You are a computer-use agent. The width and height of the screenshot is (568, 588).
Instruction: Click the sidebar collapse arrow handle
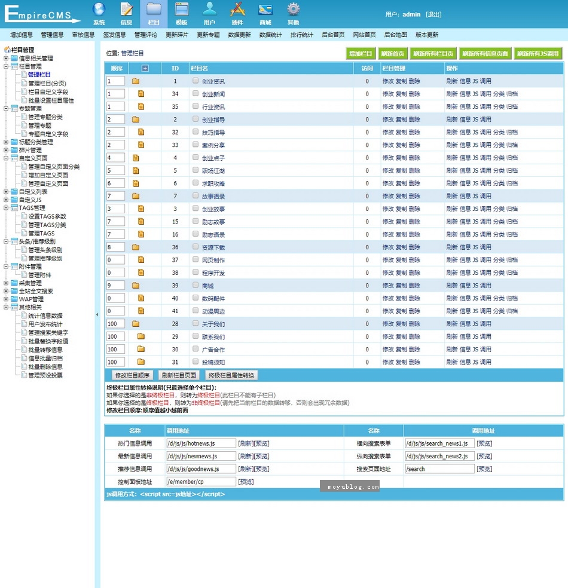[x=97, y=315]
